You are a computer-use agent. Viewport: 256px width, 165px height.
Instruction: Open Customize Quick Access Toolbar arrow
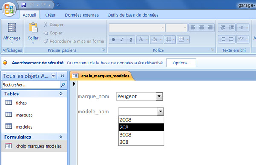coord(58,6)
